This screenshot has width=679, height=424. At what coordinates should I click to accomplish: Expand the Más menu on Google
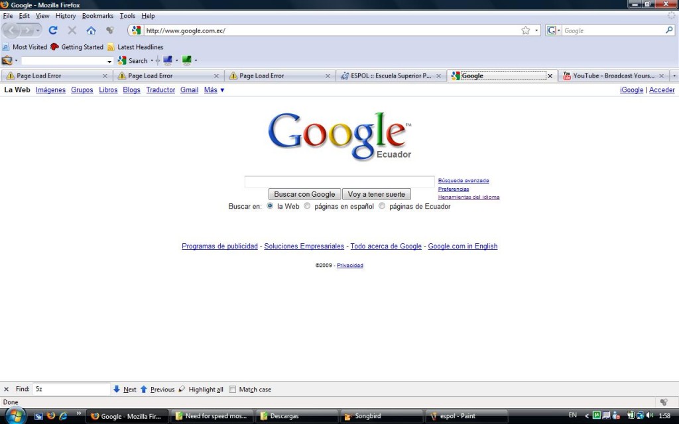coord(214,89)
